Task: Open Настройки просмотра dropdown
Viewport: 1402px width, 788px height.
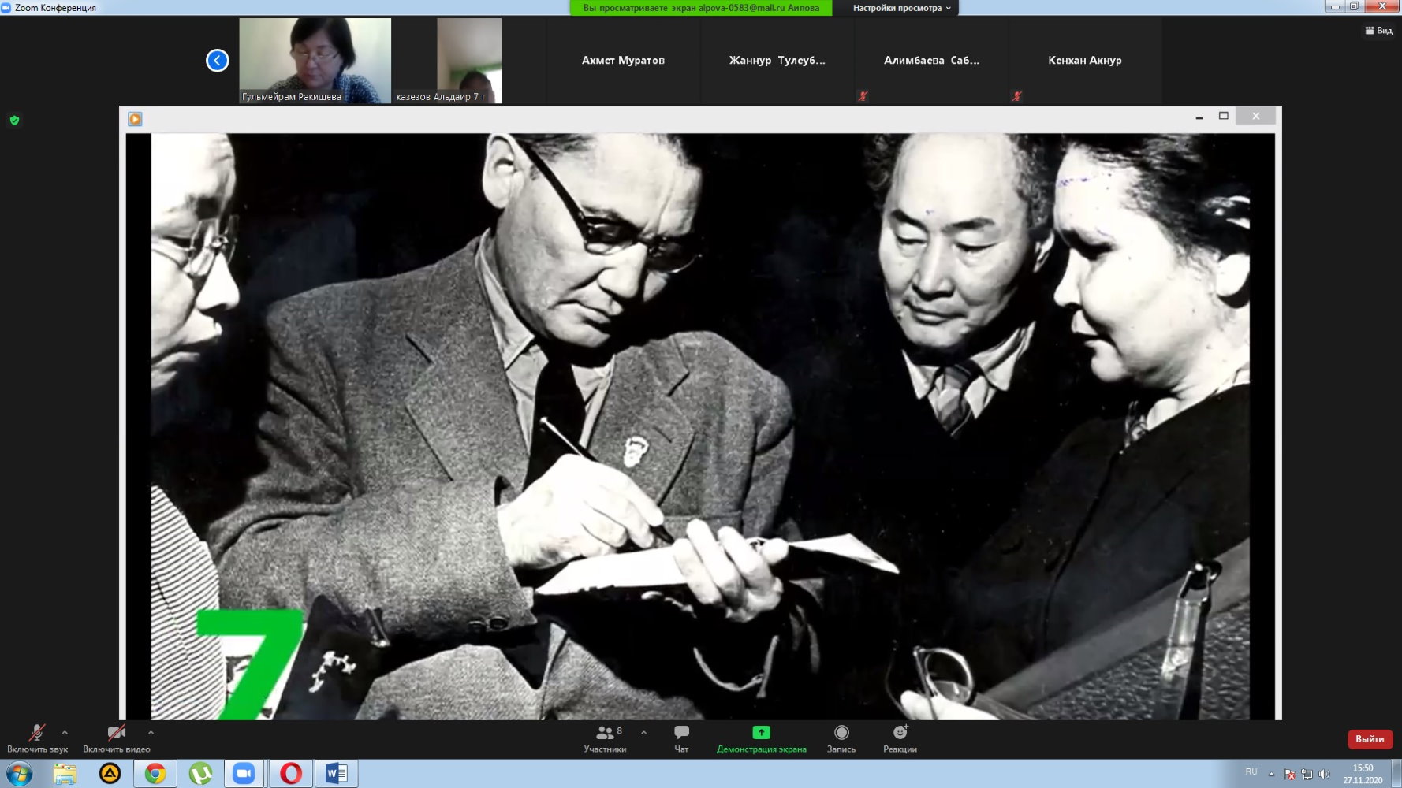Action: pyautogui.click(x=901, y=8)
